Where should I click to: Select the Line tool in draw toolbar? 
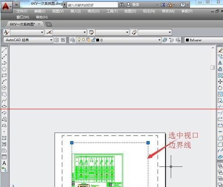(x=4, y=50)
